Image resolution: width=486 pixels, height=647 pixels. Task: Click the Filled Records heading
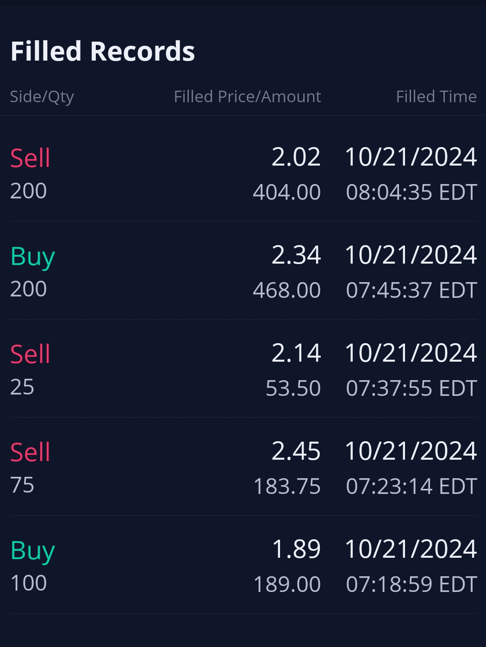coord(103,51)
